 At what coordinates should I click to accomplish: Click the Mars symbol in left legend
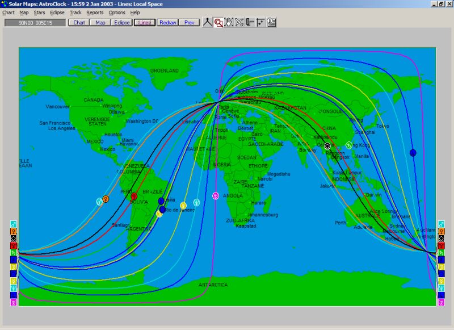(x=14, y=224)
